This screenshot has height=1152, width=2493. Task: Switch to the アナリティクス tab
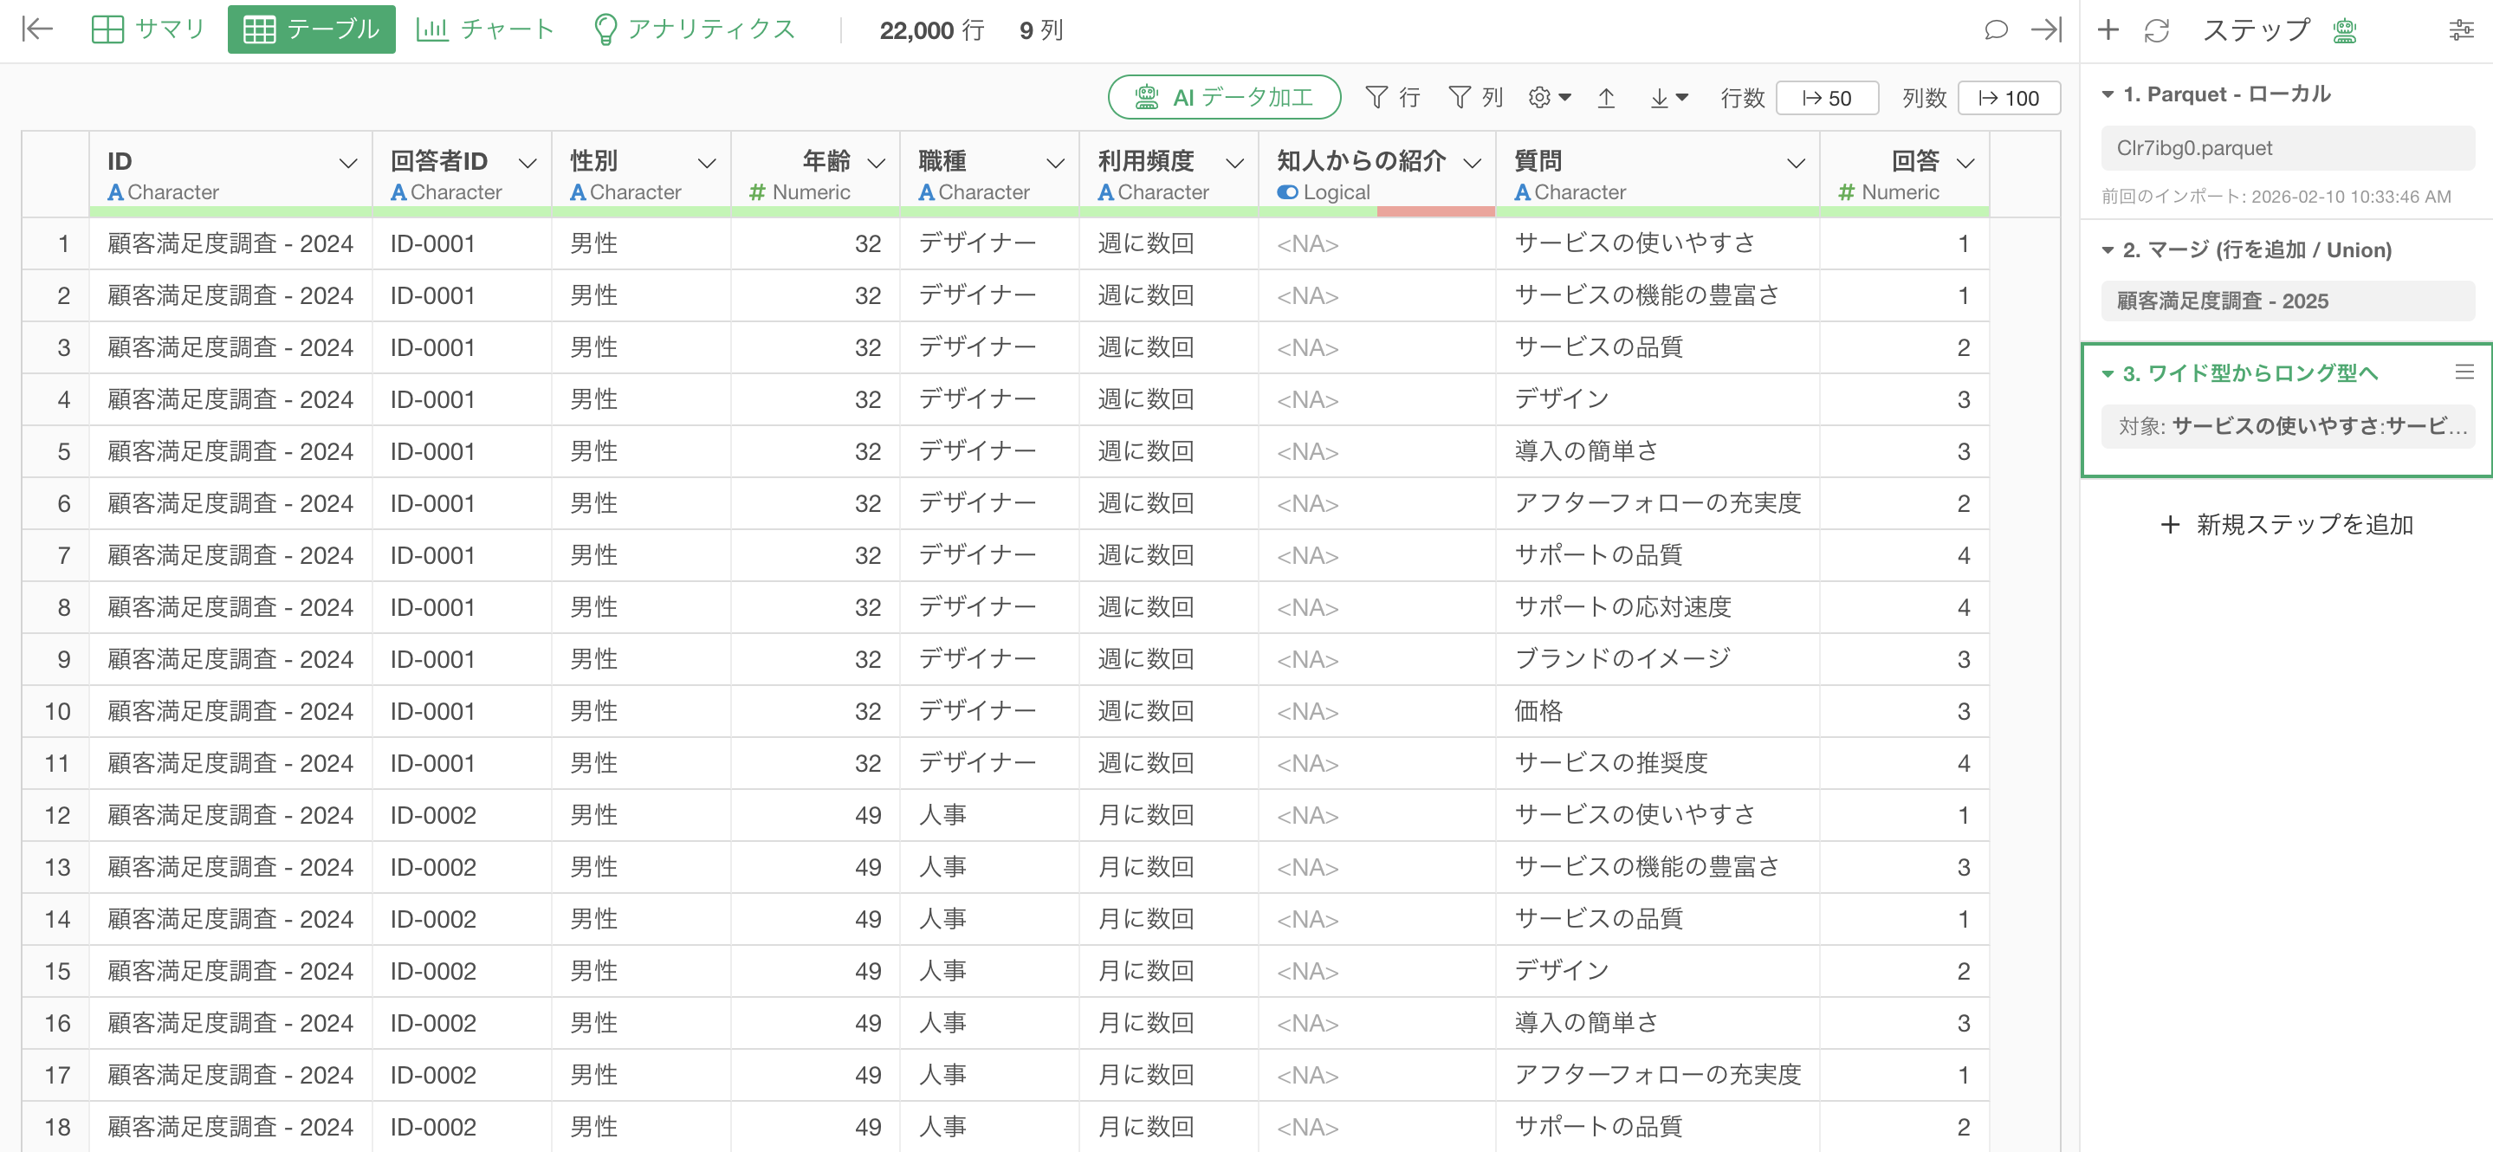coord(693,29)
